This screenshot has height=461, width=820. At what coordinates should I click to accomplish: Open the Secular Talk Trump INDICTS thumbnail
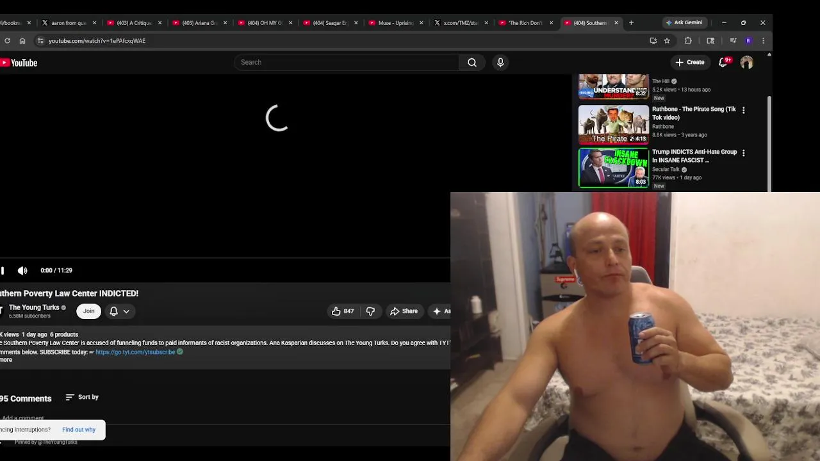click(x=613, y=168)
